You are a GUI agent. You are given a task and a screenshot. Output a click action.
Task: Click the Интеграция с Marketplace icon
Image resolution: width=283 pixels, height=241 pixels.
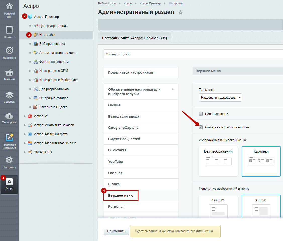point(36,80)
